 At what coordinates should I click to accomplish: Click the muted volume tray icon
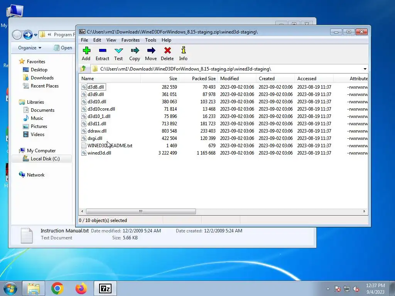pos(356,289)
